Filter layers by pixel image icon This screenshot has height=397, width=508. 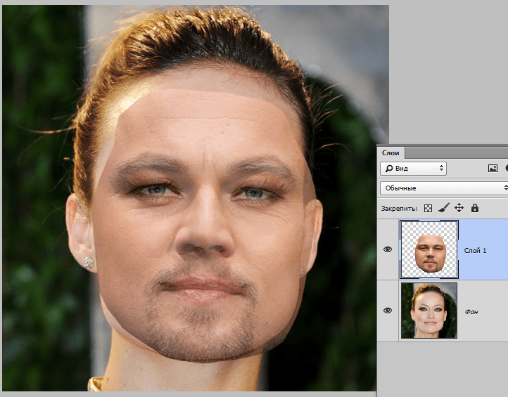(x=493, y=168)
